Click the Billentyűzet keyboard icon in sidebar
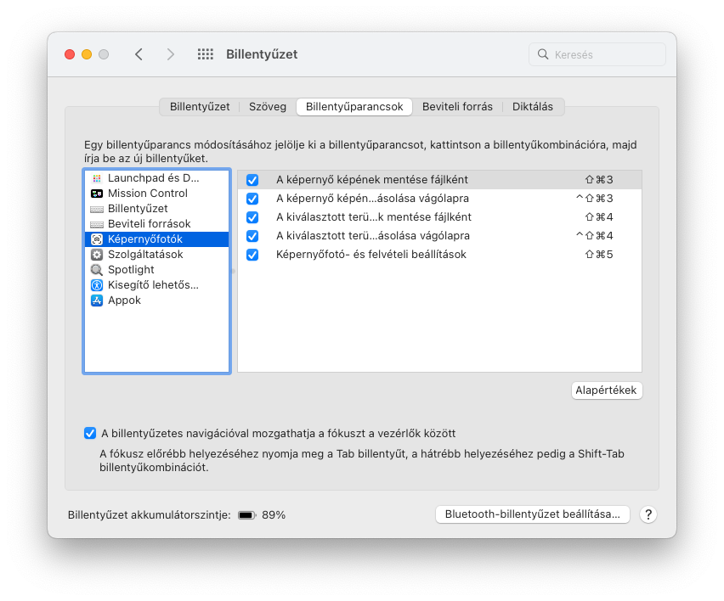724x601 pixels. click(x=97, y=209)
